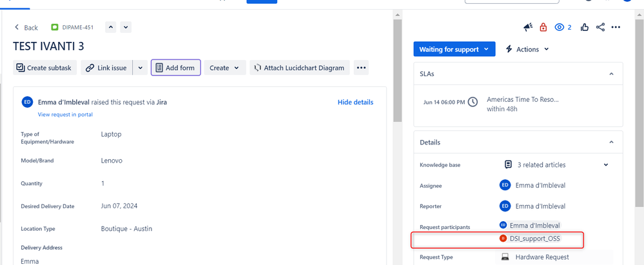
Task: Open the Actions dropdown
Action: (x=527, y=49)
